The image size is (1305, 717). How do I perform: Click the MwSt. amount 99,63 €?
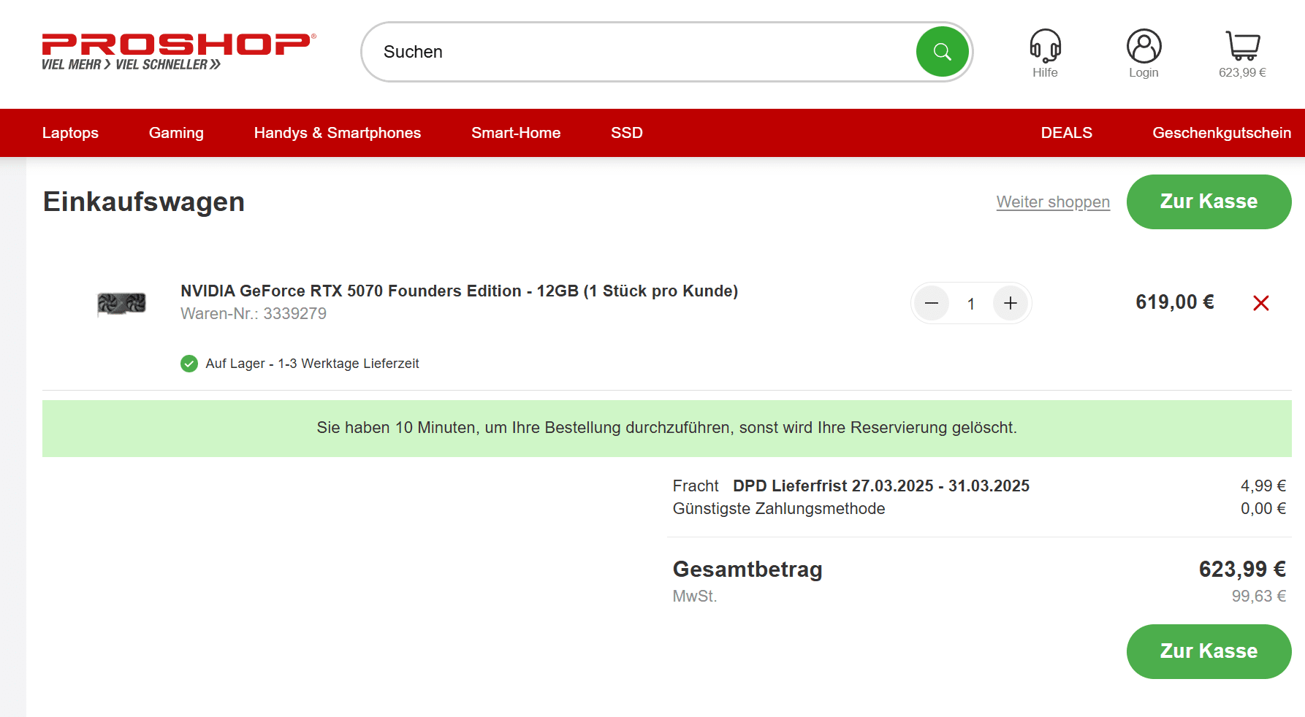click(1259, 597)
